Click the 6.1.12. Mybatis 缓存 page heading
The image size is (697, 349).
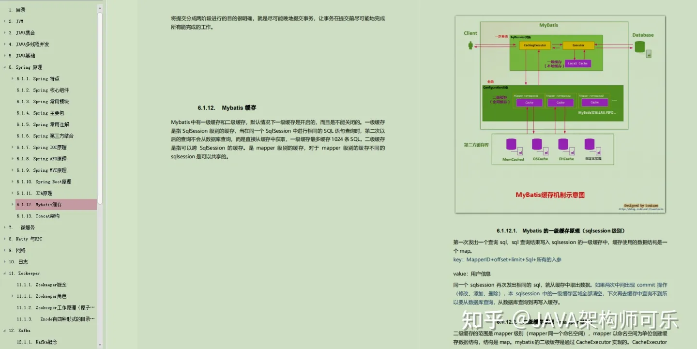(x=227, y=108)
